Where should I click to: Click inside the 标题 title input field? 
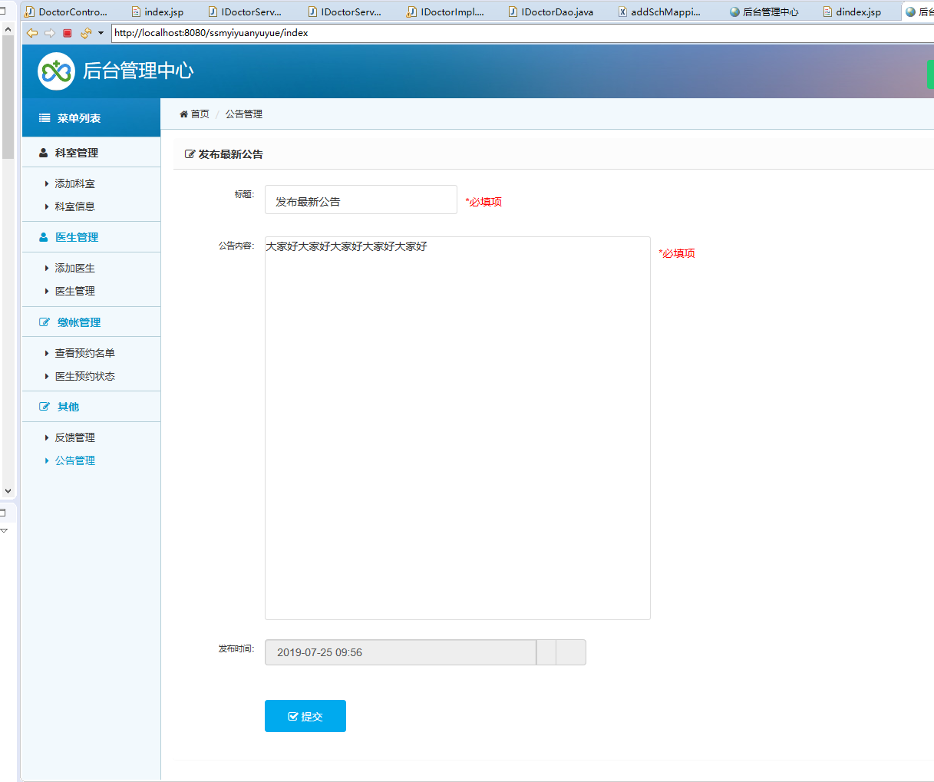(x=361, y=200)
